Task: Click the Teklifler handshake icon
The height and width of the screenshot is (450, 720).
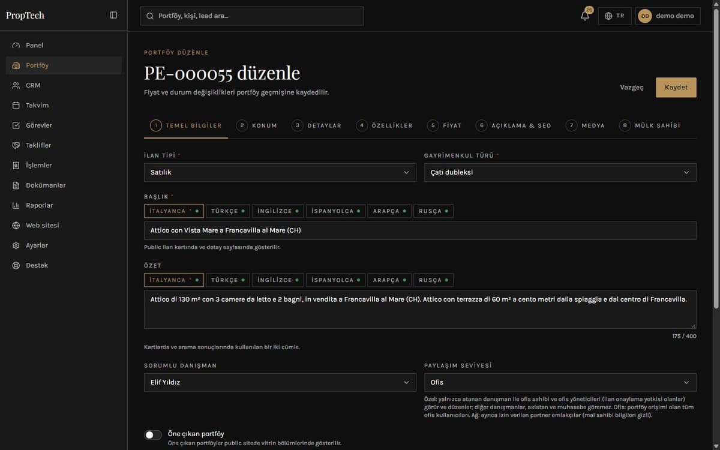Action: pyautogui.click(x=16, y=145)
